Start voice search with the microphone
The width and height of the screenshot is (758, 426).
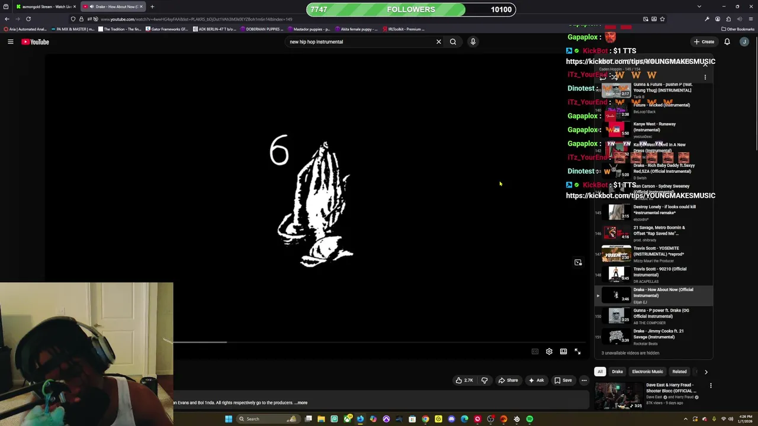point(473,42)
